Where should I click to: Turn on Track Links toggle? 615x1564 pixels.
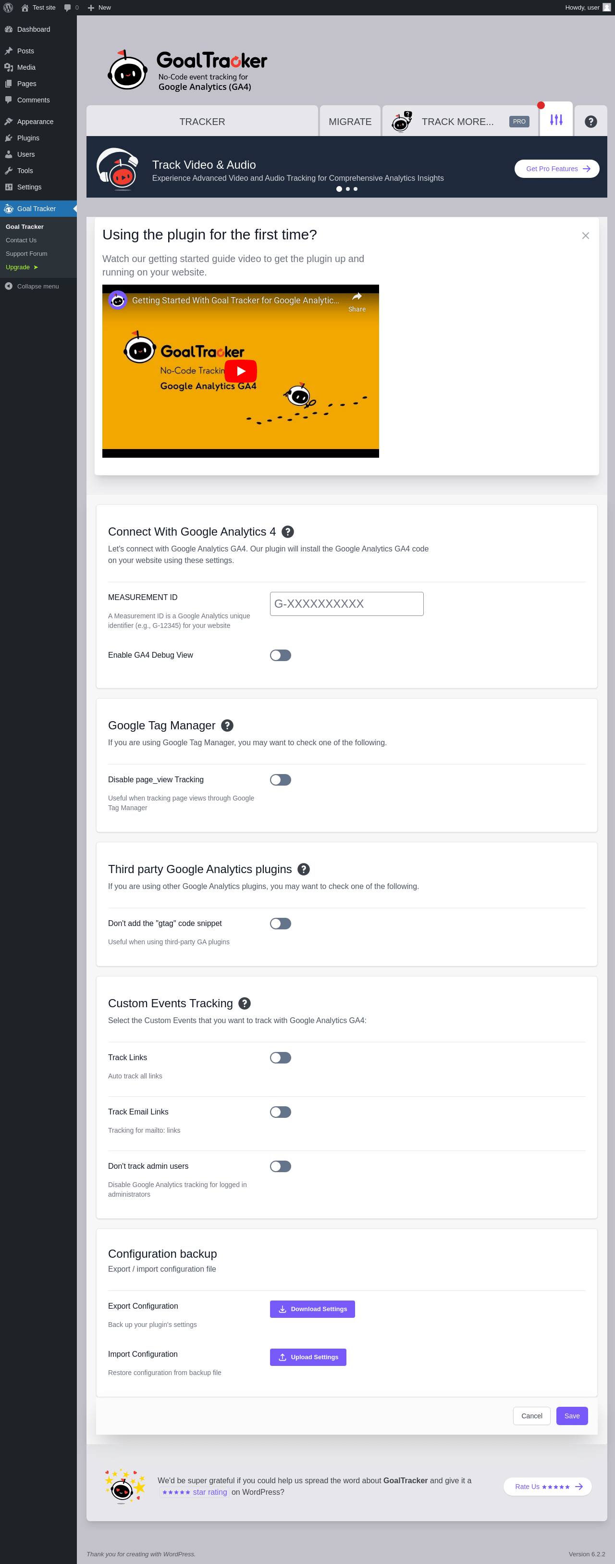(x=280, y=1058)
